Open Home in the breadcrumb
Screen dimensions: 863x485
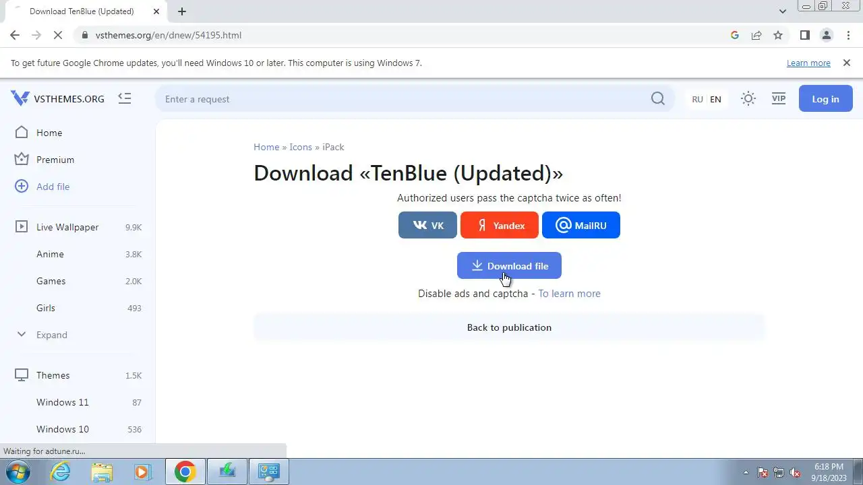266,147
